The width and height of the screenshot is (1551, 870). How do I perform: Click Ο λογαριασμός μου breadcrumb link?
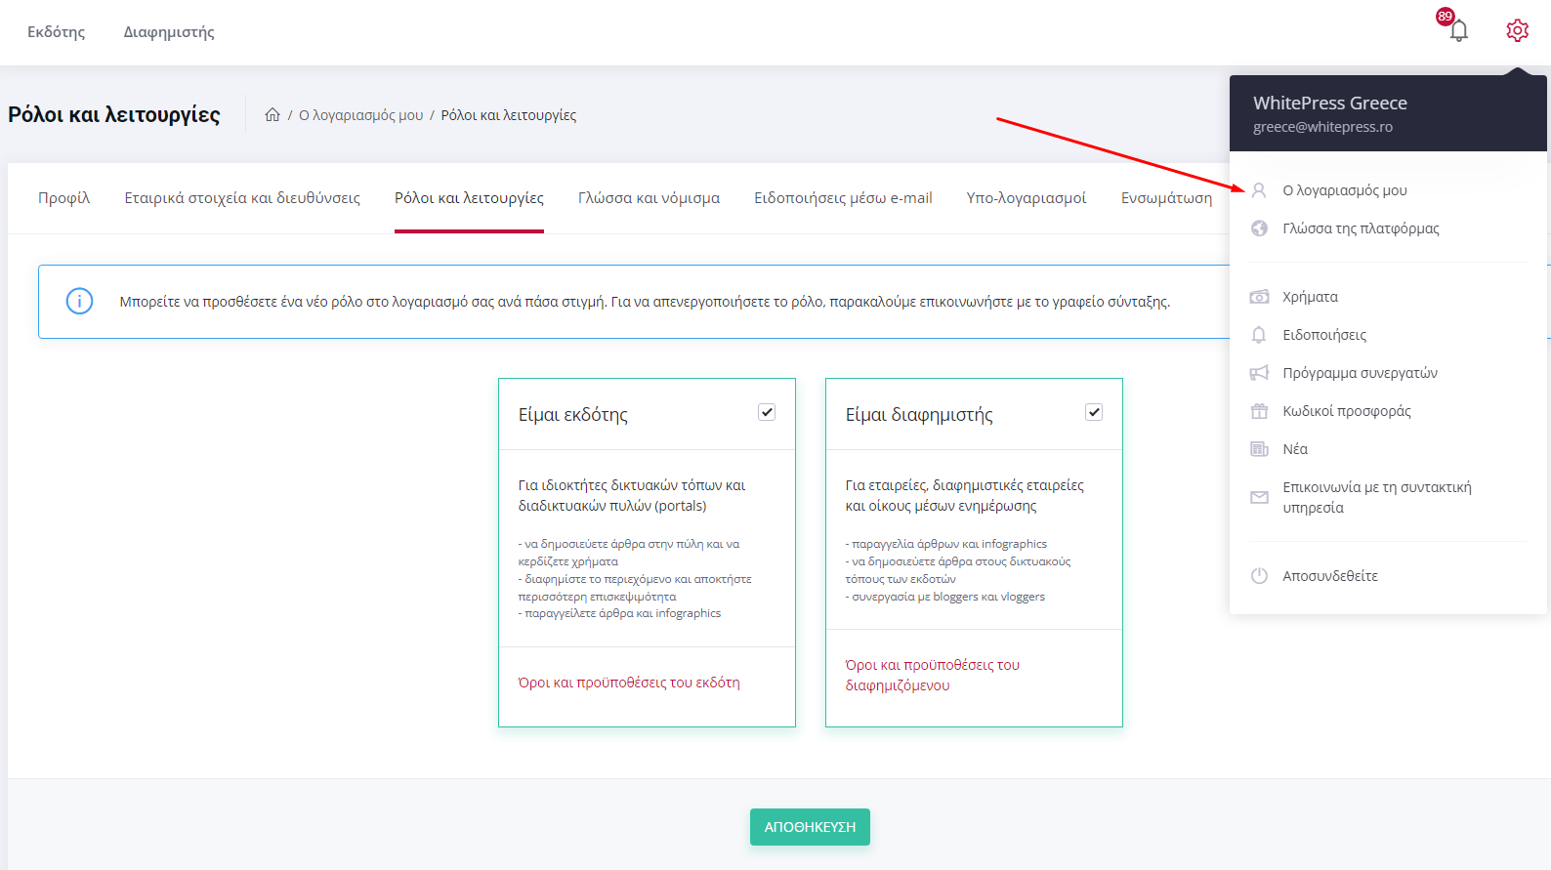[x=360, y=115]
